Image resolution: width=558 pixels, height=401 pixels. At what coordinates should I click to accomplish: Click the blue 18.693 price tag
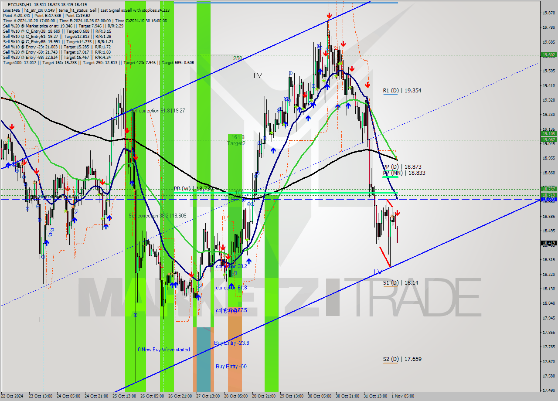[548, 199]
